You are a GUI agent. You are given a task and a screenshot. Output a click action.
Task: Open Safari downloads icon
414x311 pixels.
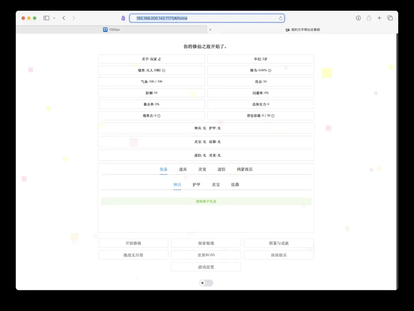(x=358, y=18)
